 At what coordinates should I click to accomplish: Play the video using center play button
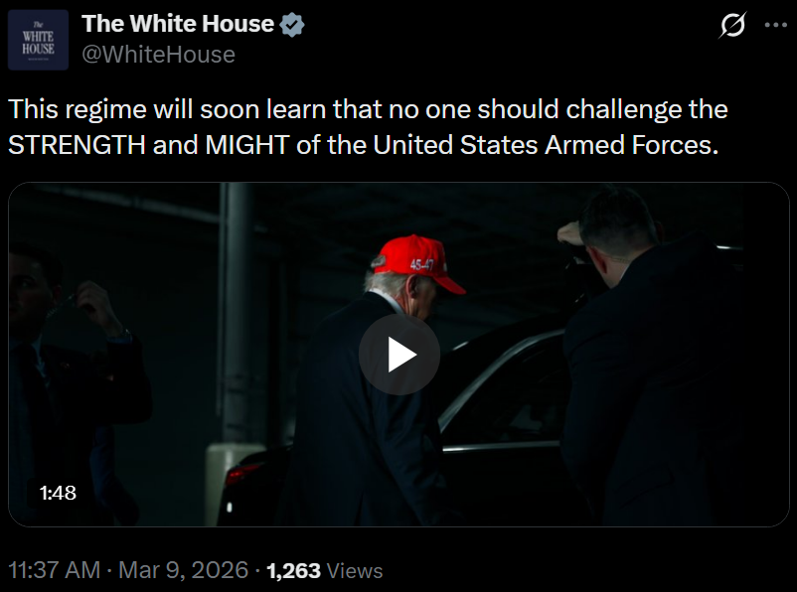point(398,355)
